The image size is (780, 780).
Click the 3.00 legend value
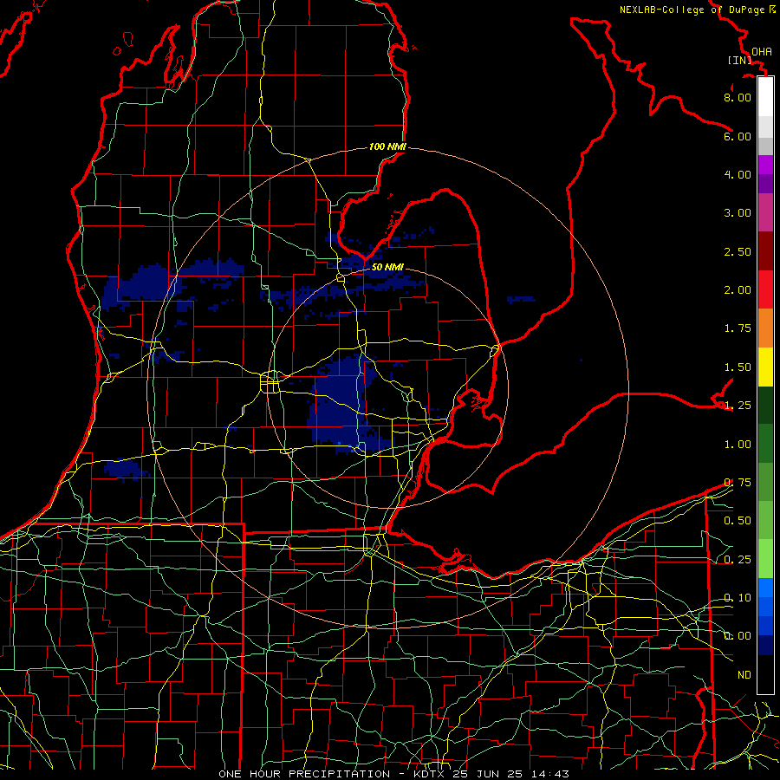738,213
